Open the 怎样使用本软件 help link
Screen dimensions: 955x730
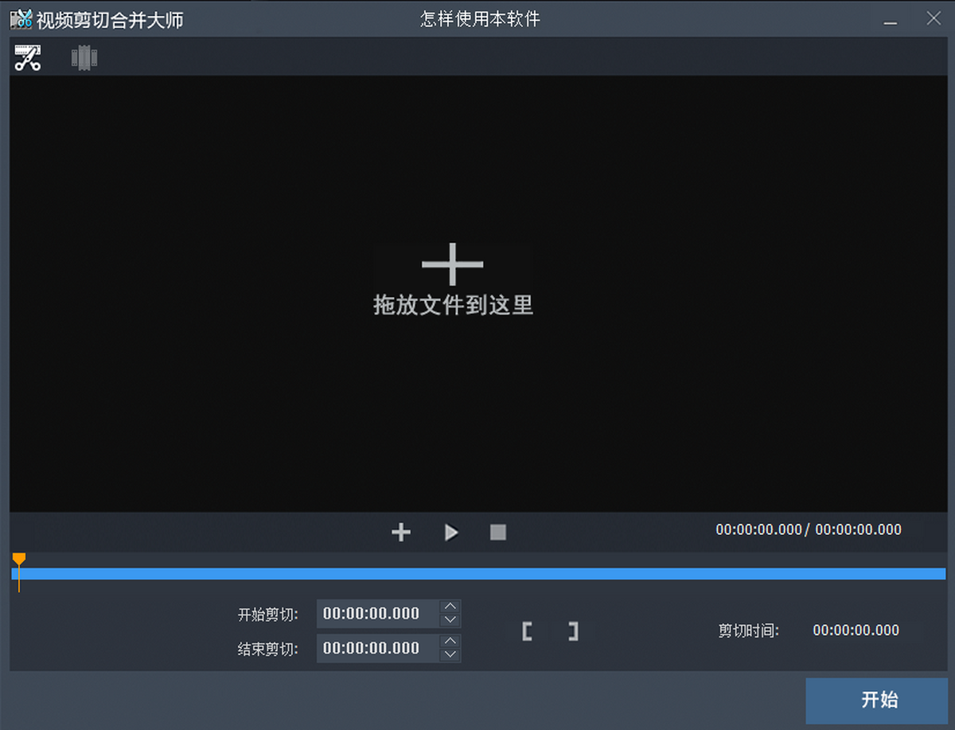[x=480, y=19]
